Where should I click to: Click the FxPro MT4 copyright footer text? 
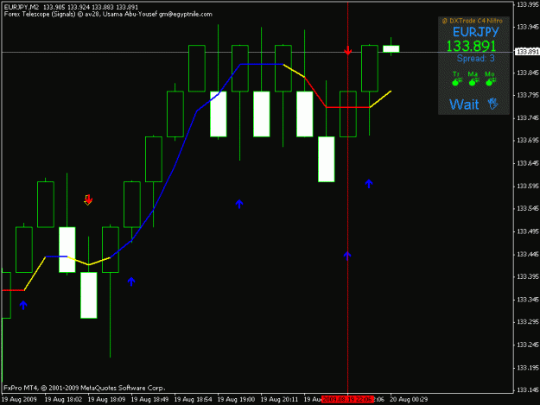coord(85,388)
